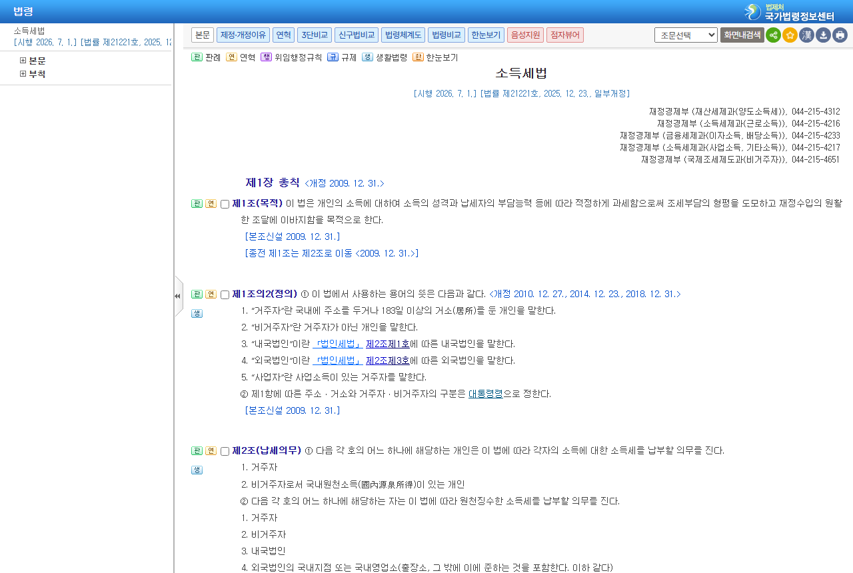Click contact line 044-215-4651
The image size is (853, 573).
(x=740, y=159)
